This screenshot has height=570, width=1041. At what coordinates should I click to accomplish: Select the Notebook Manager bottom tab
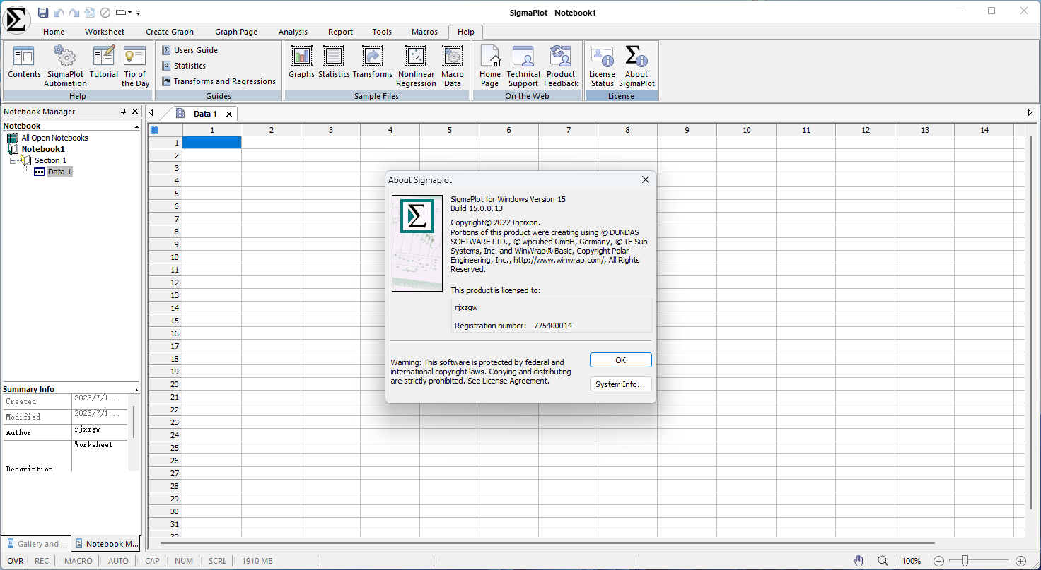click(107, 544)
